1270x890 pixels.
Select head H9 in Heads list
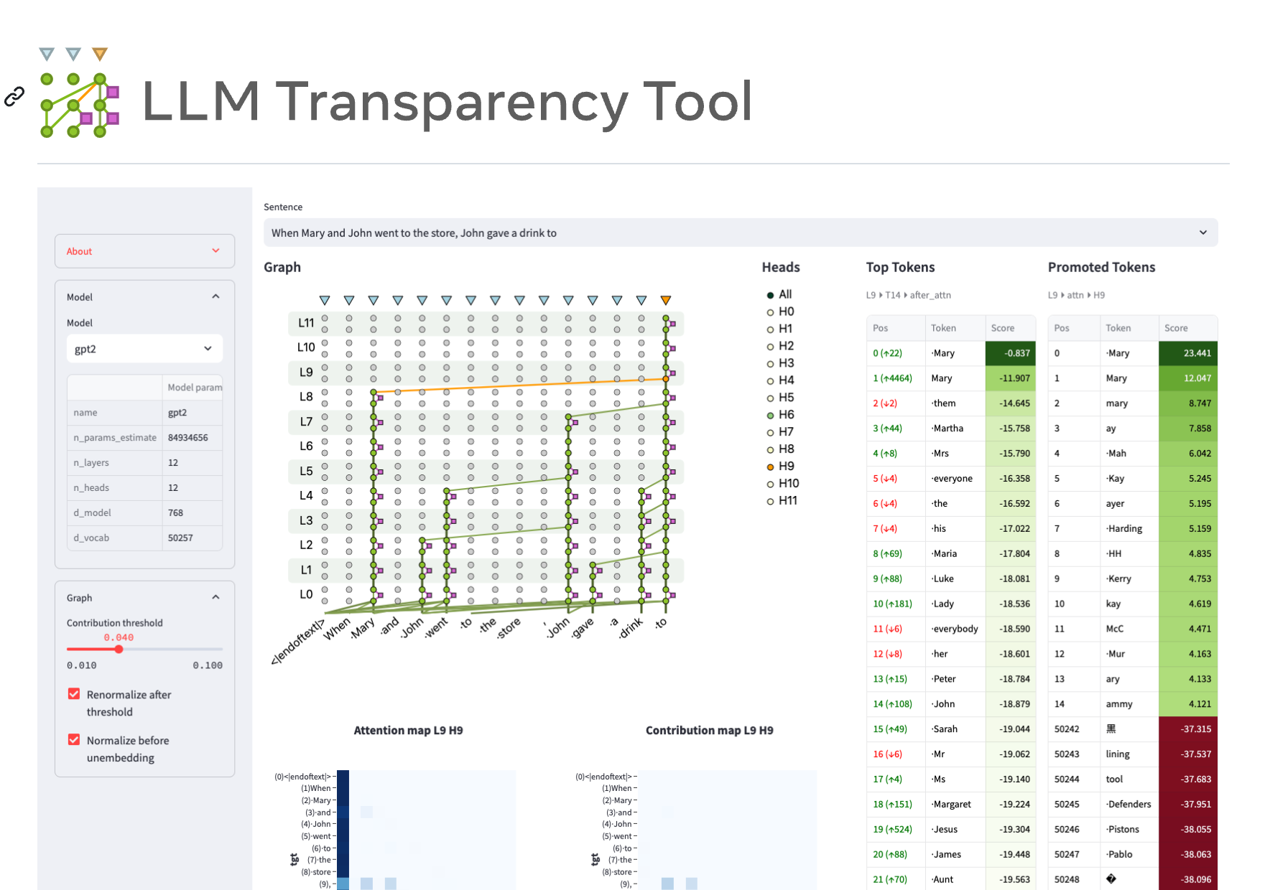(x=780, y=467)
